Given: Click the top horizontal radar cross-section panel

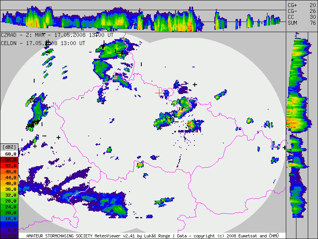Looking at the screenshot, I should 143,16.
